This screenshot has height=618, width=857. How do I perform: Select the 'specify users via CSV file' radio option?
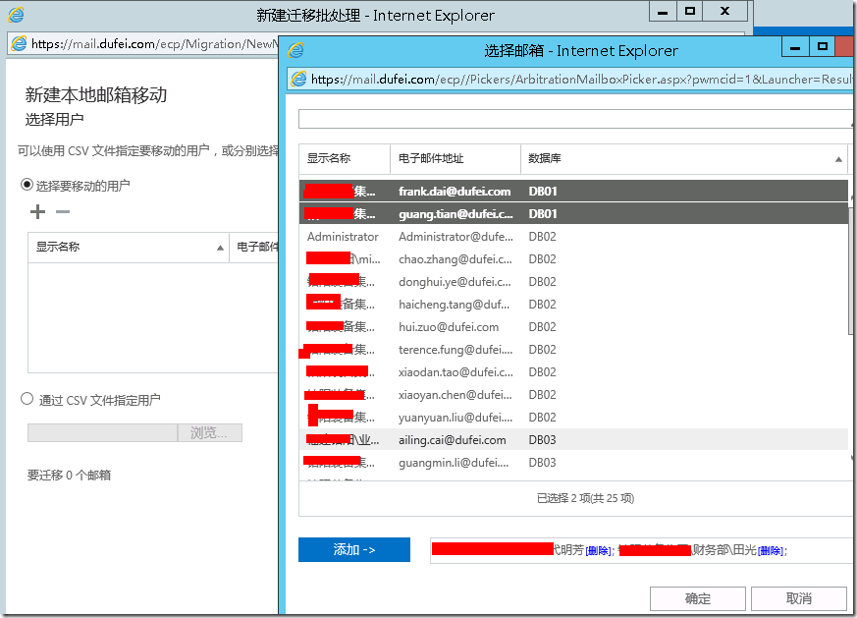[x=27, y=399]
